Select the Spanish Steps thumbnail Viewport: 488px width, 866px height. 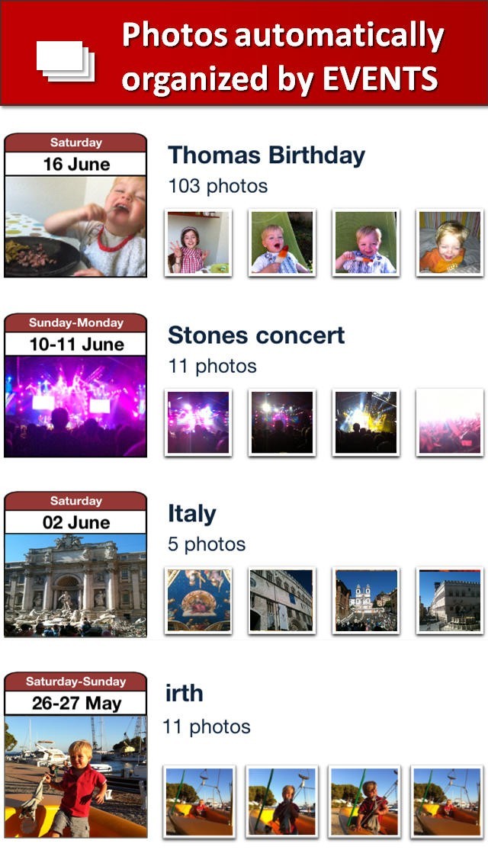[x=366, y=601]
